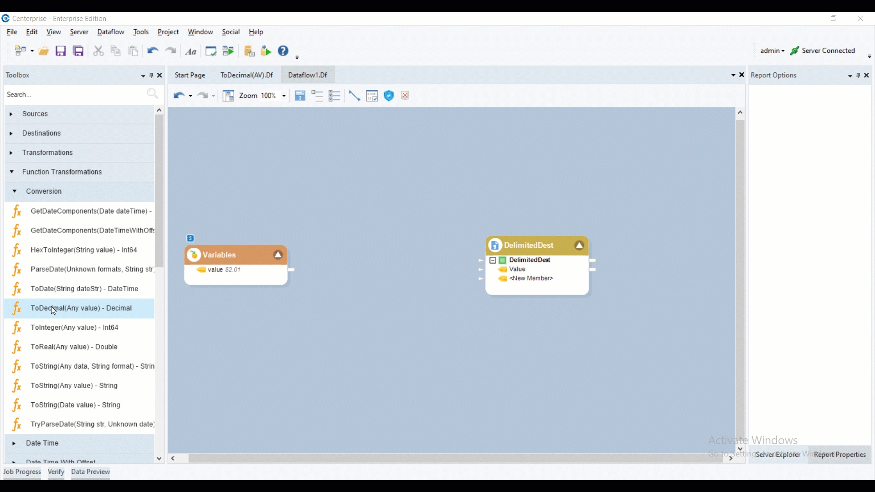
Task: Open the Data Preview panel button
Action: [x=91, y=472]
